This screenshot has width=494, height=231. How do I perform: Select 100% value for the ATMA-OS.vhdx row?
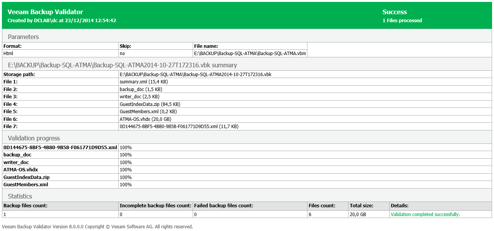tap(126, 169)
